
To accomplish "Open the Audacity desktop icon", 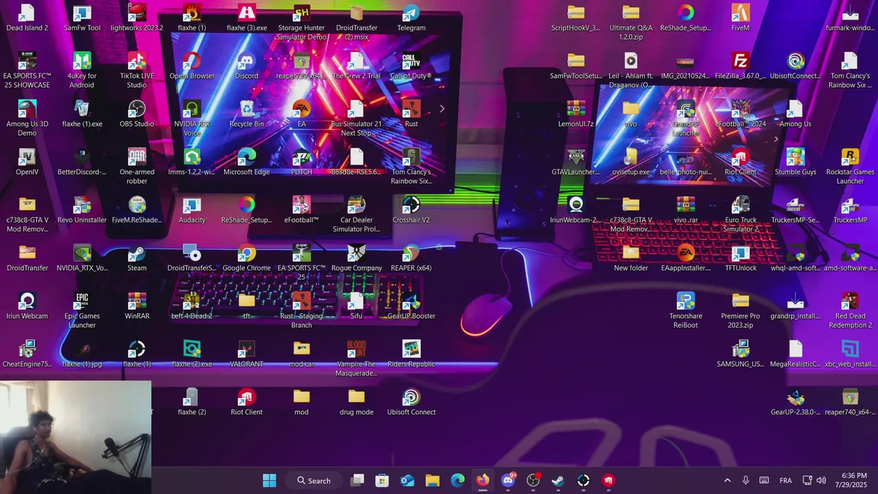I will (191, 211).
